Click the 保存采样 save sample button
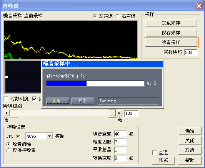The height and width of the screenshot is (168, 205). (x=171, y=33)
